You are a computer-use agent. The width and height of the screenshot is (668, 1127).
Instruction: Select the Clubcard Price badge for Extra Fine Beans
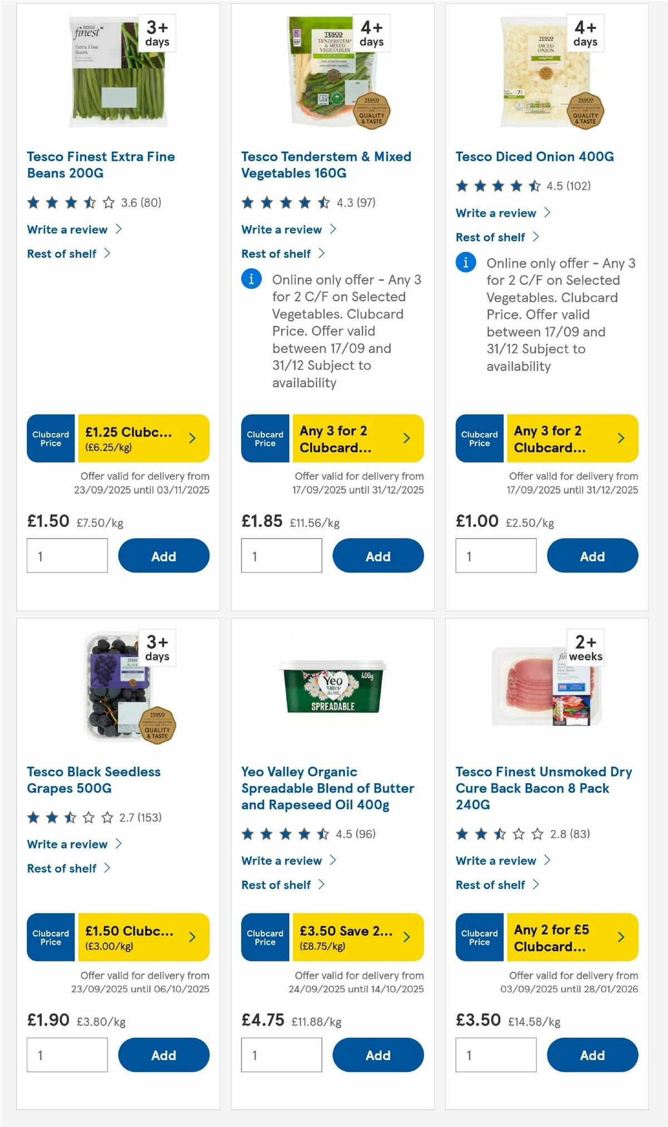50,439
